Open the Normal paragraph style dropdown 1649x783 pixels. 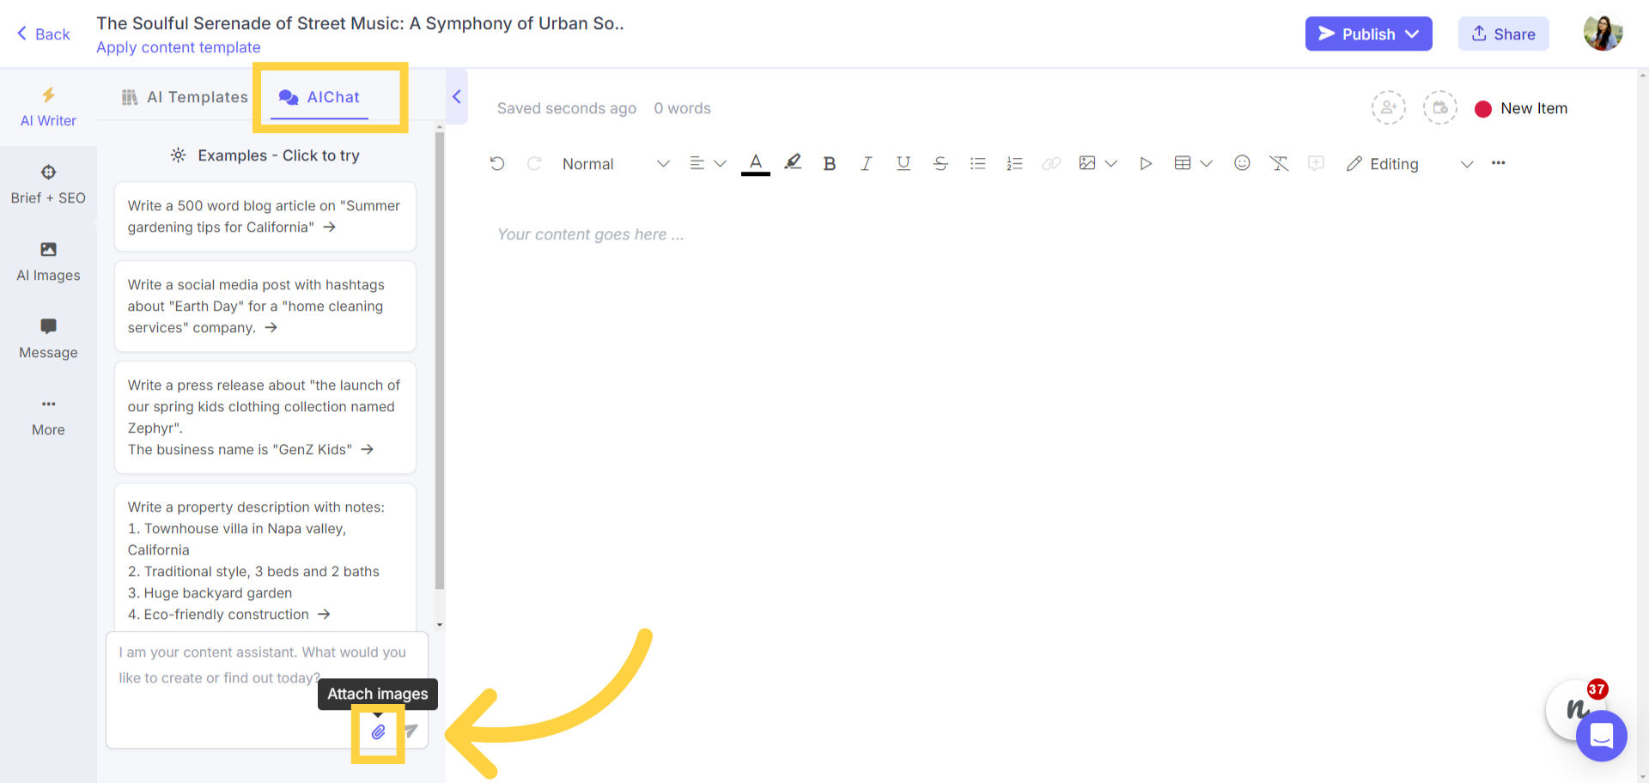click(x=615, y=163)
